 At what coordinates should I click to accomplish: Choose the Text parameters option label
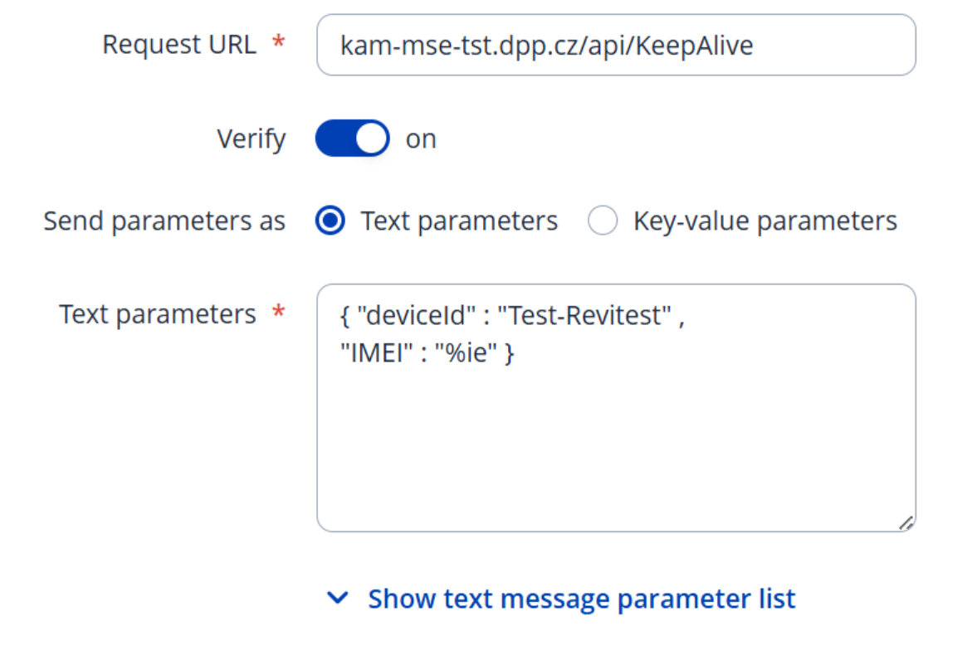tap(459, 221)
